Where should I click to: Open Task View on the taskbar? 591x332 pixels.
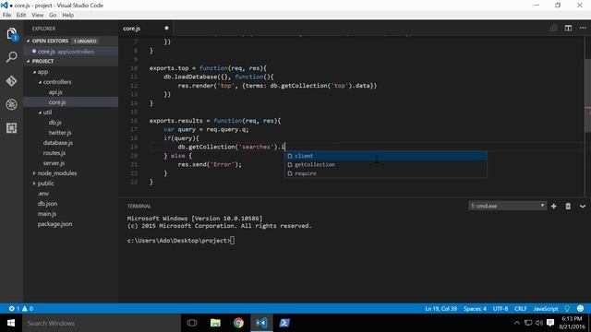tap(192, 323)
